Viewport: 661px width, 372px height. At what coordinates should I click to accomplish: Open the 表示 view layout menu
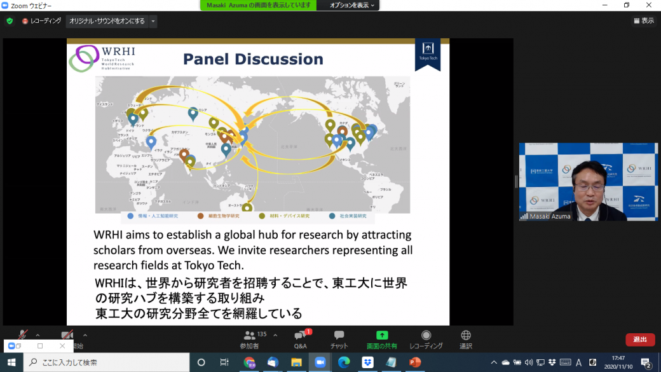644,20
